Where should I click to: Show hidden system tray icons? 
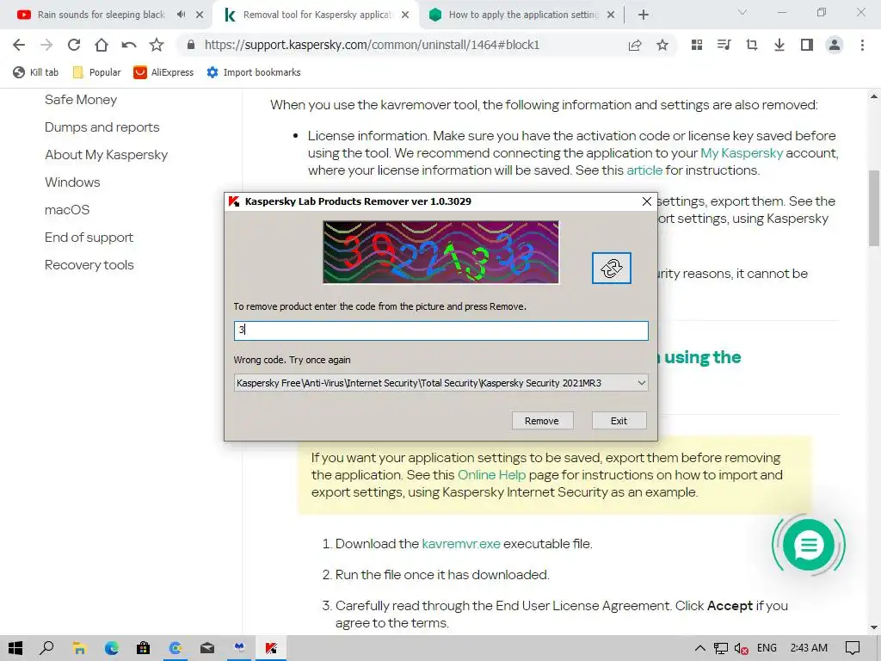(x=700, y=648)
